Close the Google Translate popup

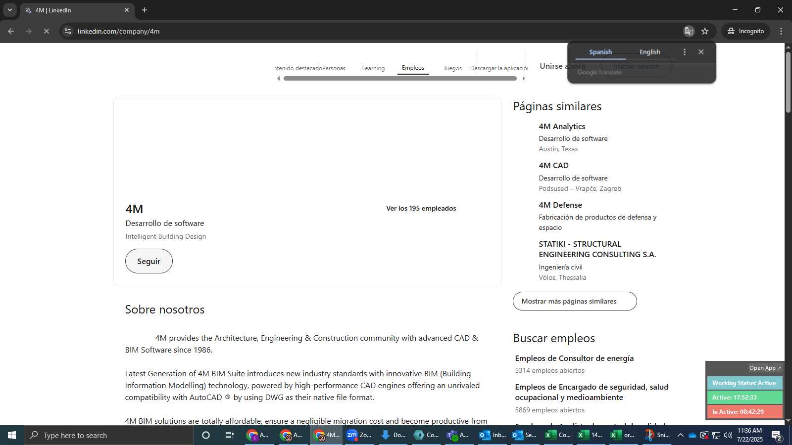(701, 52)
